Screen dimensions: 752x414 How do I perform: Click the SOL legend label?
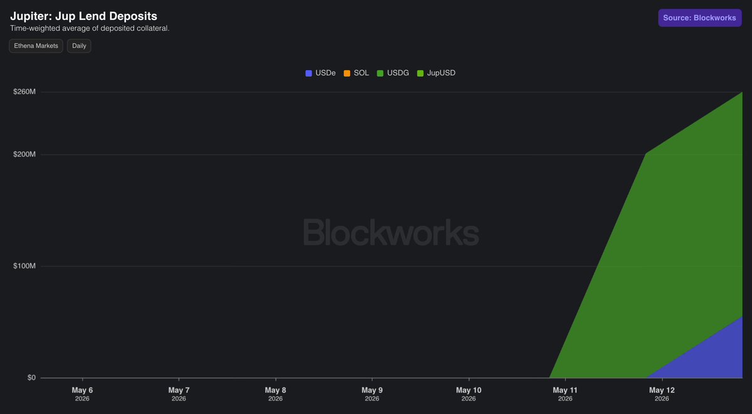pos(362,73)
